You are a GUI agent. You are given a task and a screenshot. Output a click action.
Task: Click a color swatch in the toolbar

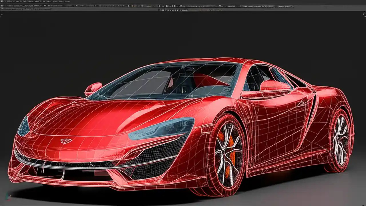(133, 6)
